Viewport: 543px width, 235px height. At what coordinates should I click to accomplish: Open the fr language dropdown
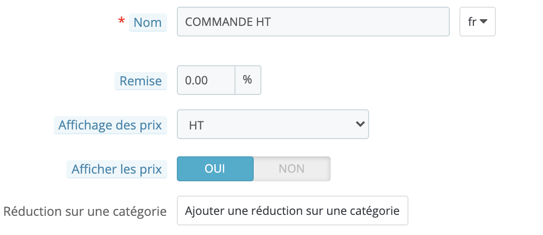pyautogui.click(x=478, y=22)
